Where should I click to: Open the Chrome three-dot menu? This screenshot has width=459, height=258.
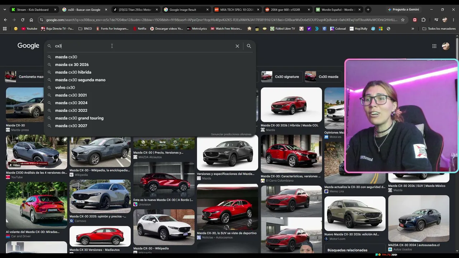tap(453, 20)
